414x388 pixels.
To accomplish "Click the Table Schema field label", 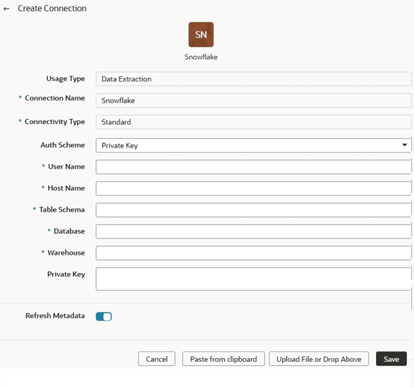I will click(x=62, y=210).
